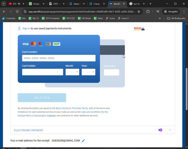
Task: Focus the CVV/CVC input field
Action: coord(112,72)
